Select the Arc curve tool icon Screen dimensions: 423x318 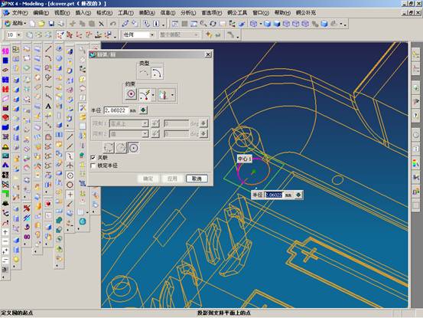point(48,58)
